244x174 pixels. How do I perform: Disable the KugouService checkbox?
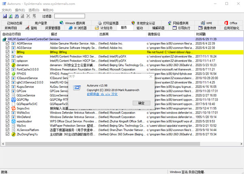[x=7, y=86]
